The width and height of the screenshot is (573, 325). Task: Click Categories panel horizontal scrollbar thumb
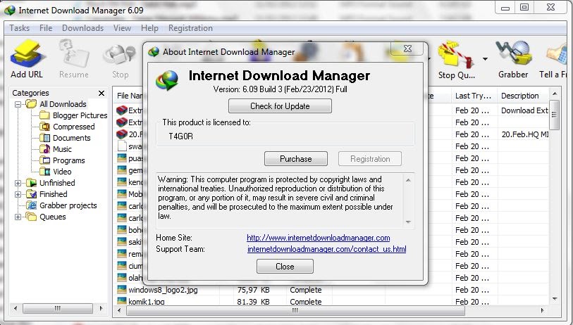(x=57, y=309)
